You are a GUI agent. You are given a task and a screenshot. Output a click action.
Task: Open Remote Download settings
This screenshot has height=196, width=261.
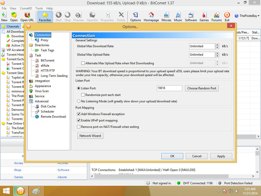coord(53,117)
